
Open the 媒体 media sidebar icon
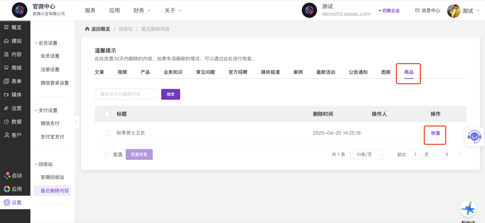click(x=6, y=94)
